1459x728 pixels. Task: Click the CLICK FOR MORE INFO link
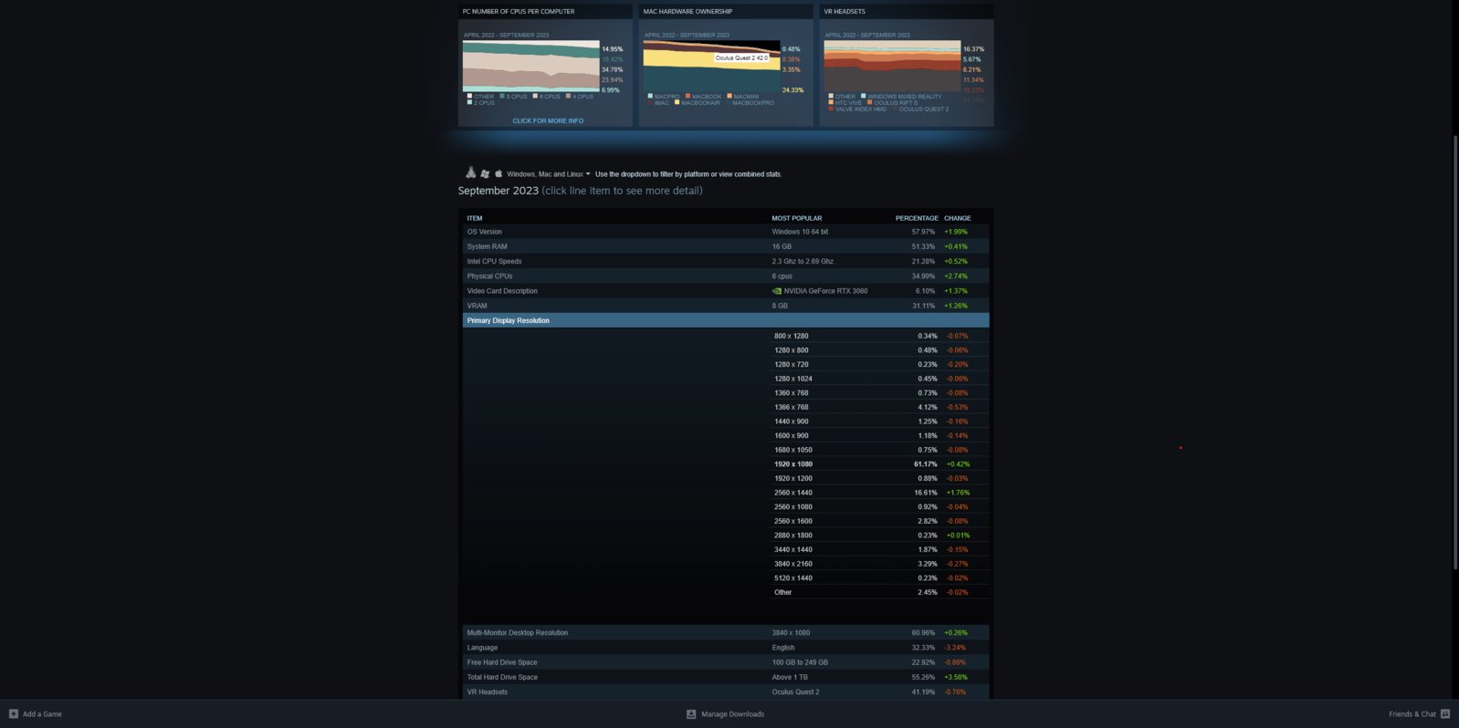tap(548, 120)
